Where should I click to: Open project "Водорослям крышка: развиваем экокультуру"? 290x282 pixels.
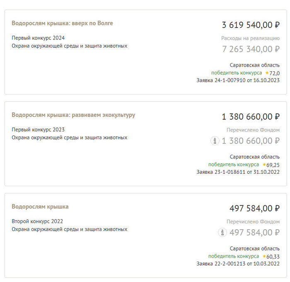point(73,115)
